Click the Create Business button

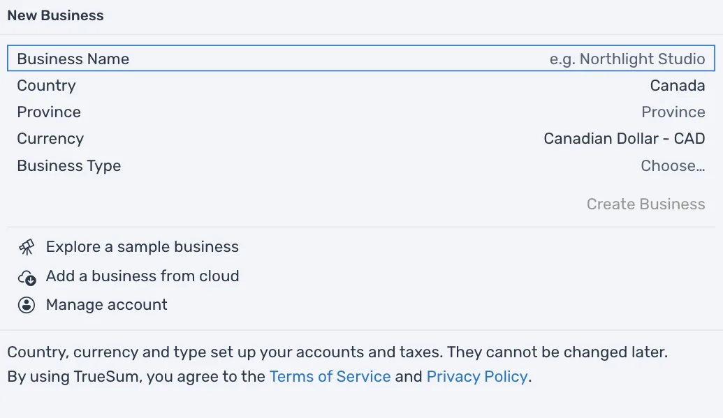[x=645, y=204]
